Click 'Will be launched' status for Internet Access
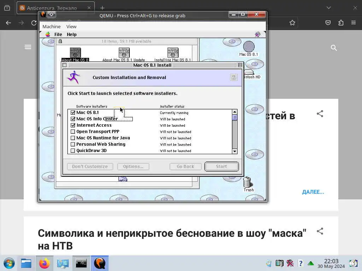Viewport: 362px width, 271px height. [x=173, y=125]
